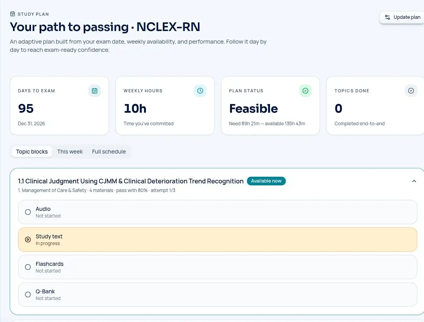Click the check circle icon in Topics Done card
Image resolution: width=424 pixels, height=322 pixels.
pyautogui.click(x=411, y=91)
